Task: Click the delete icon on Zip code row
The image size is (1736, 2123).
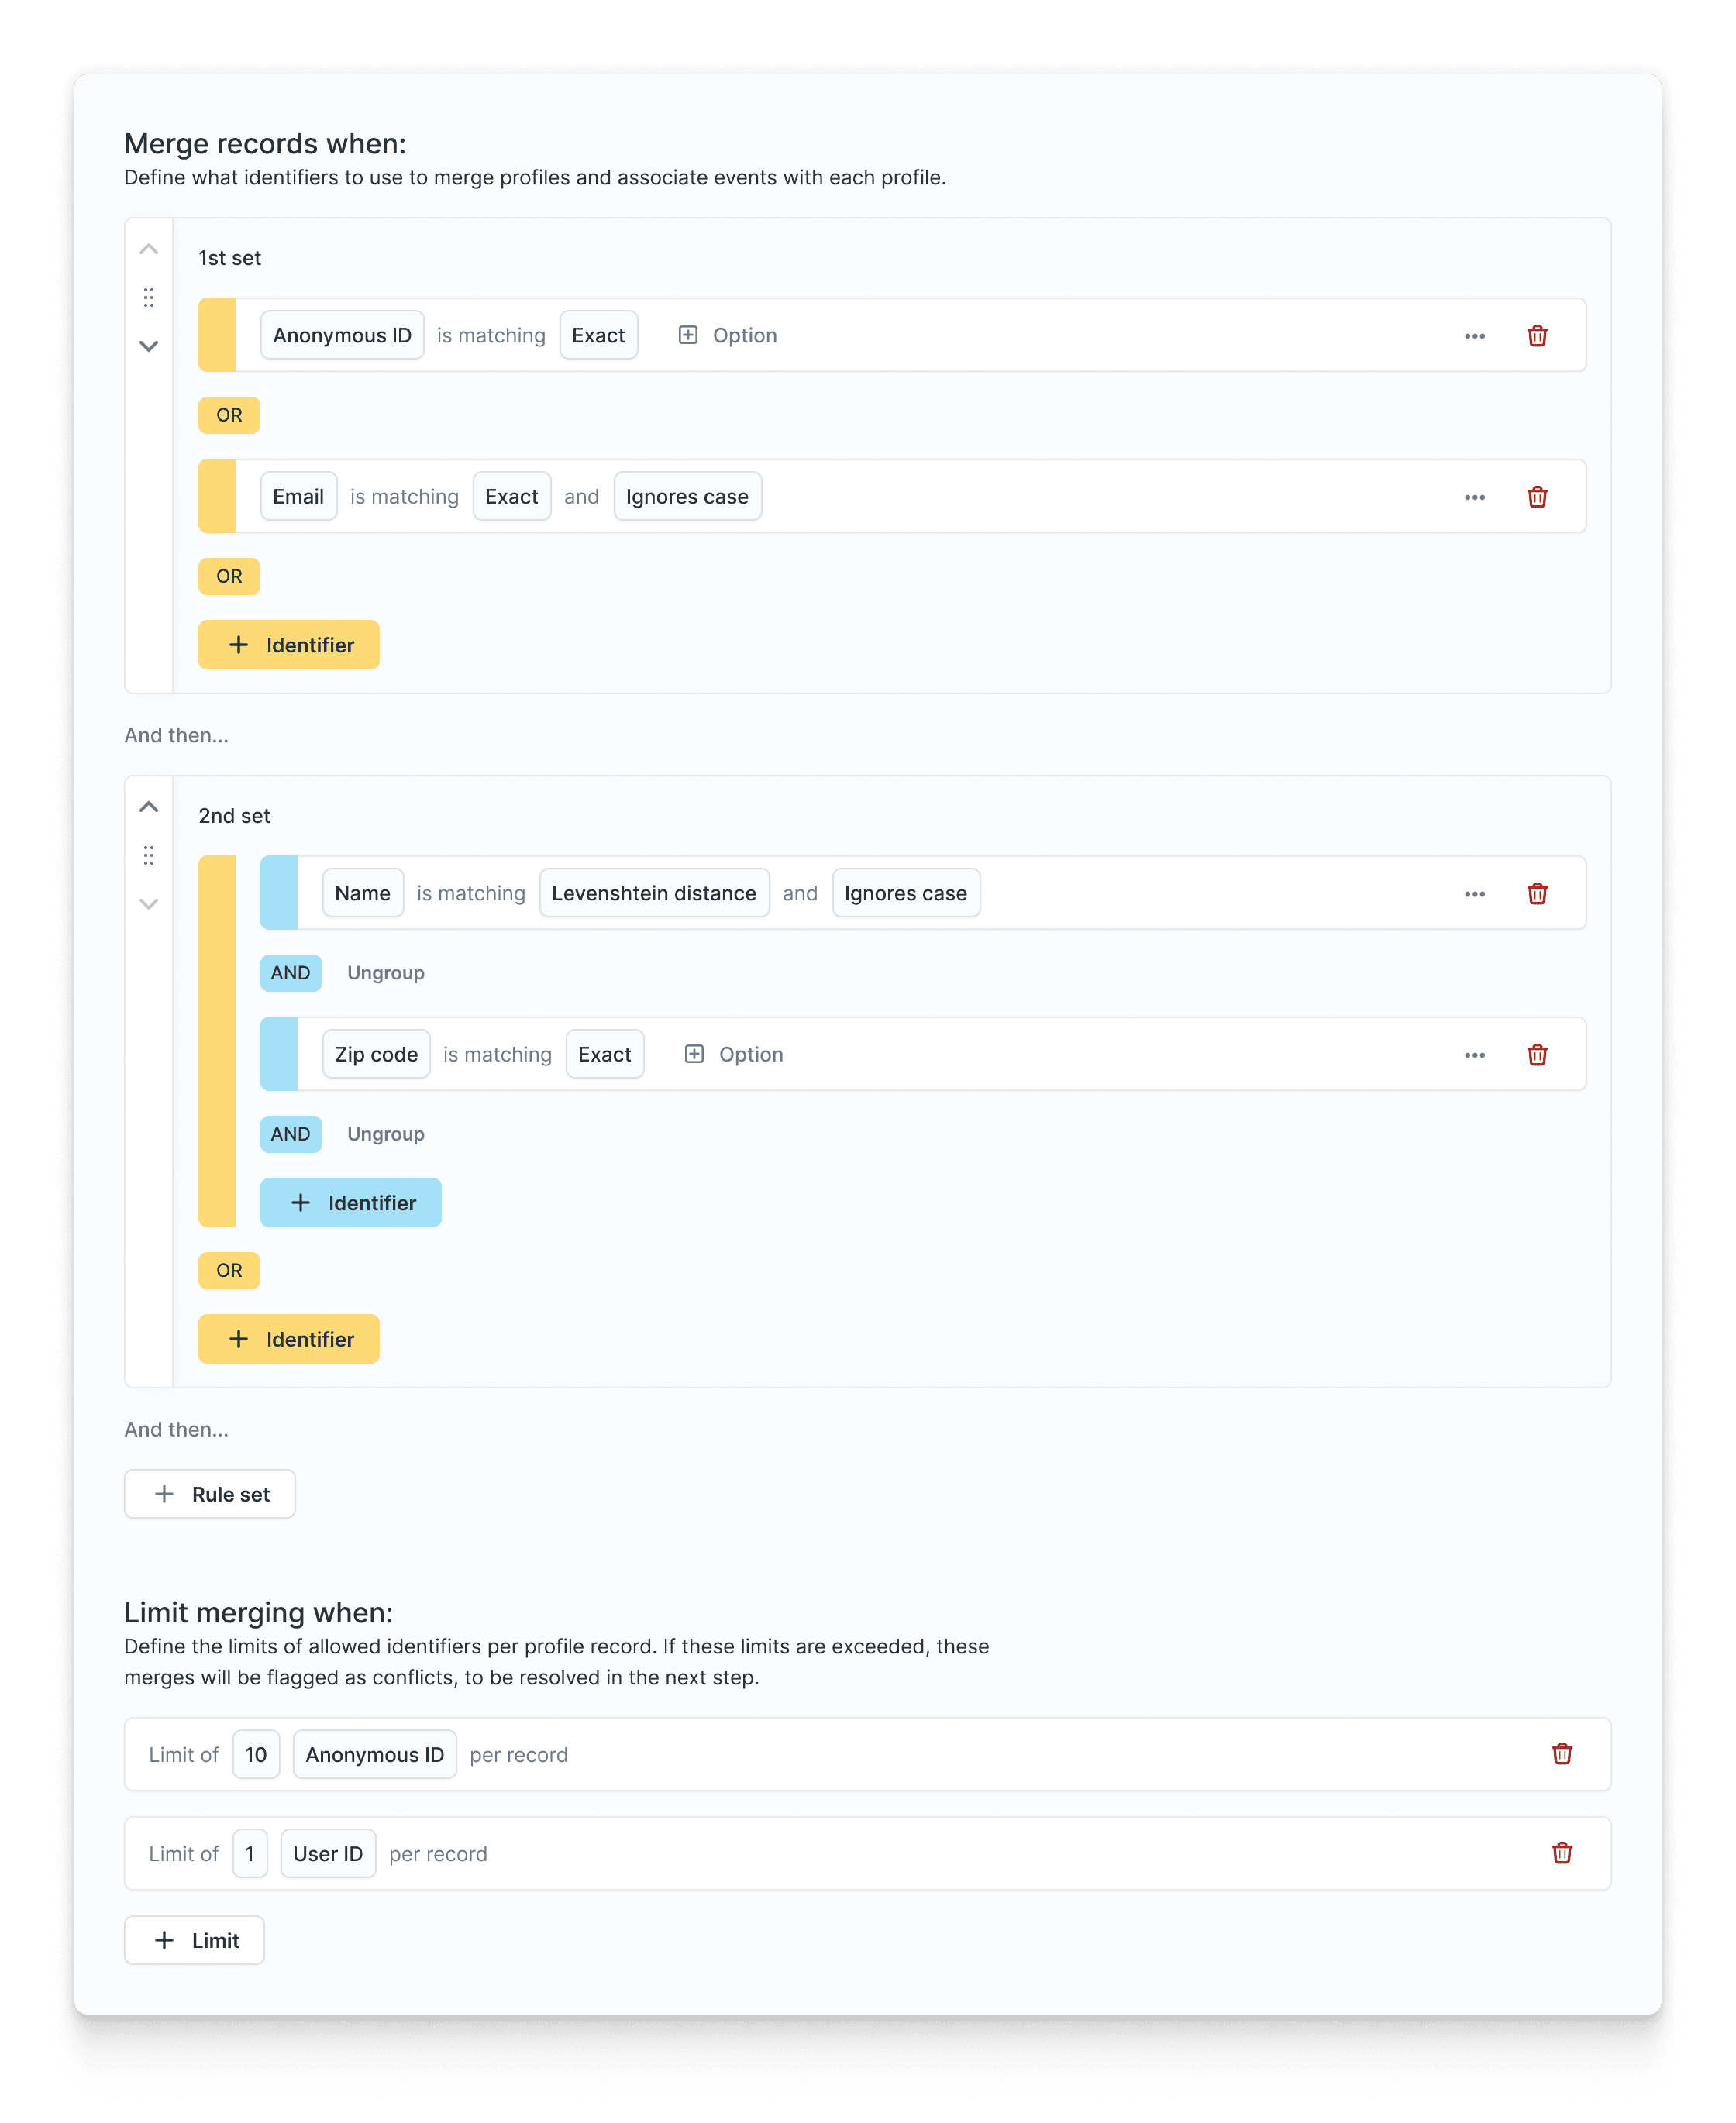Action: pyautogui.click(x=1538, y=1053)
